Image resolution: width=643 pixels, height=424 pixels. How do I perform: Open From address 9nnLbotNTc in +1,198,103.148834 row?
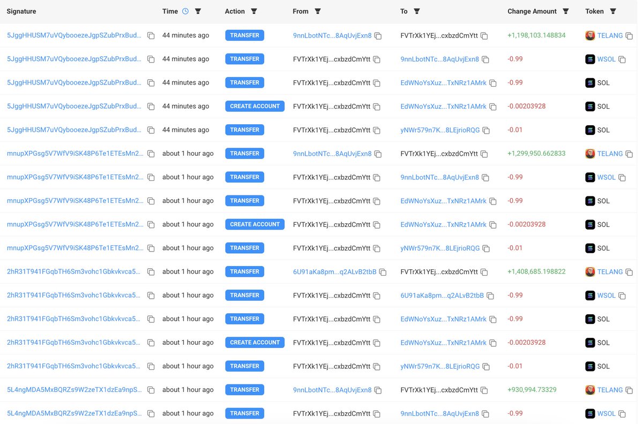[x=332, y=35]
